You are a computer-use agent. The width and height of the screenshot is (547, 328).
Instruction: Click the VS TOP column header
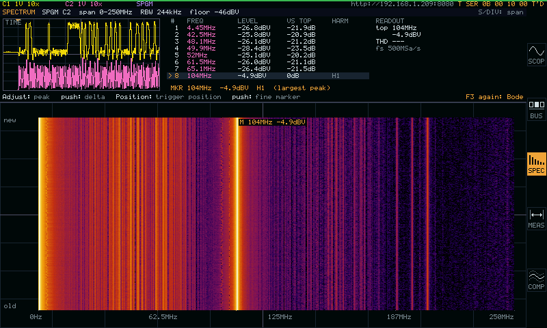[299, 21]
